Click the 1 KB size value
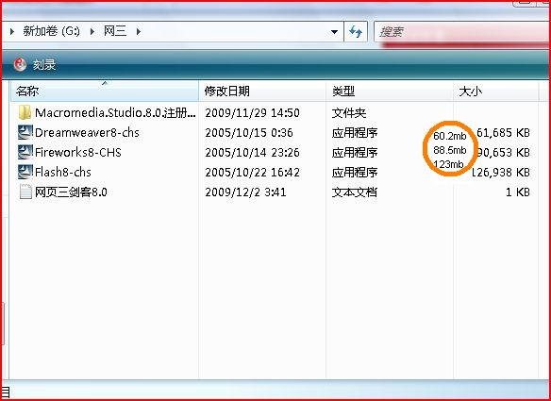Image resolution: width=551 pixels, height=401 pixels. (x=518, y=192)
